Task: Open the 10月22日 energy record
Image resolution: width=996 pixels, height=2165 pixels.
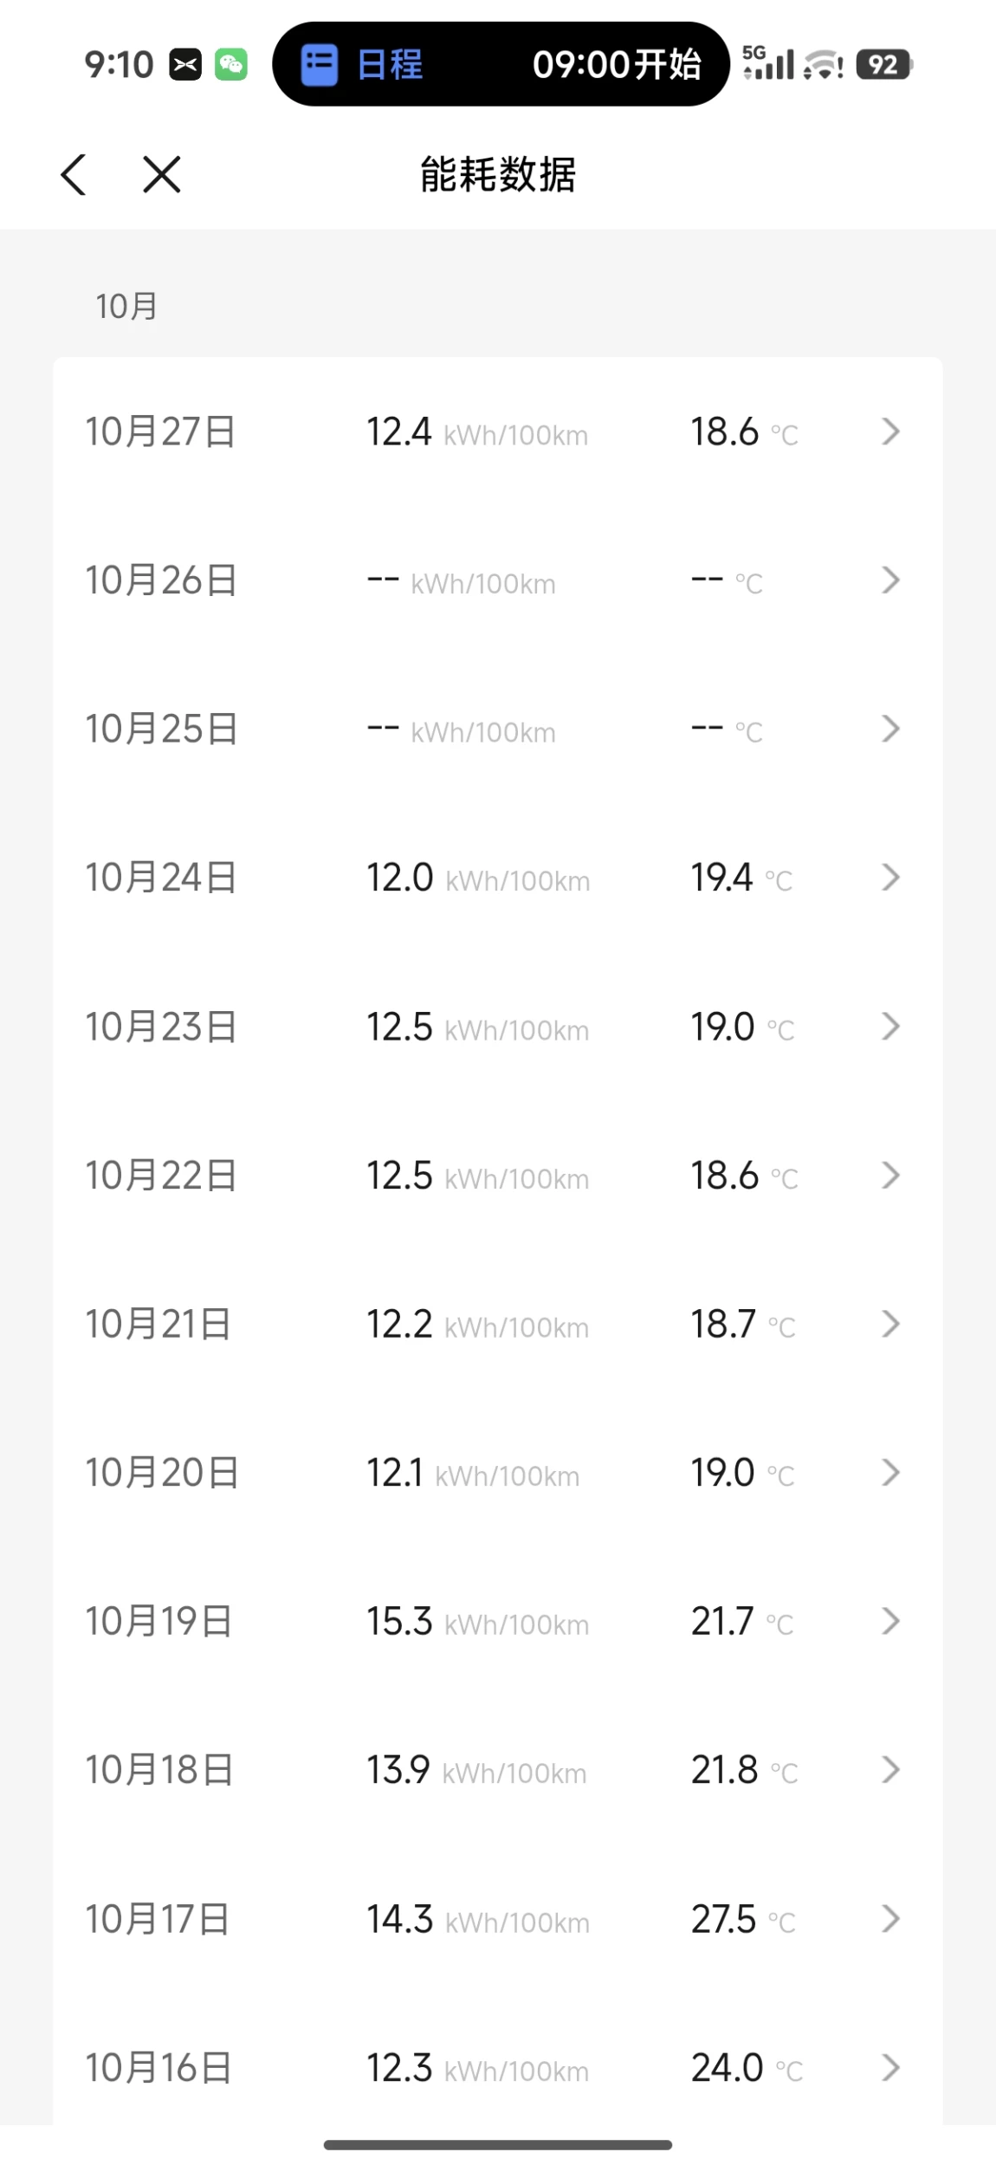Action: coord(497,1176)
